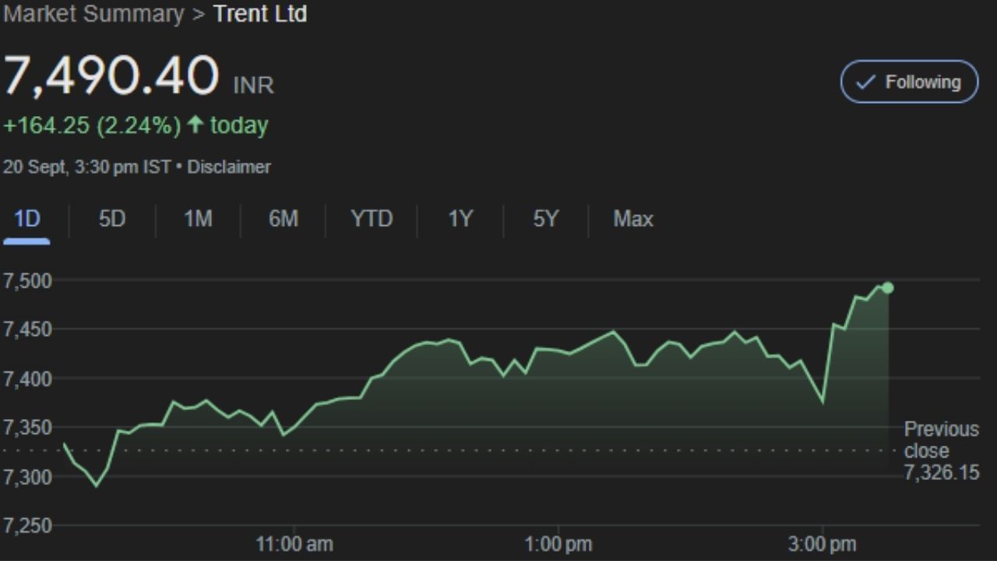Click the Previous close 7,326.15 label
This screenshot has width=997, height=561.
click(941, 450)
